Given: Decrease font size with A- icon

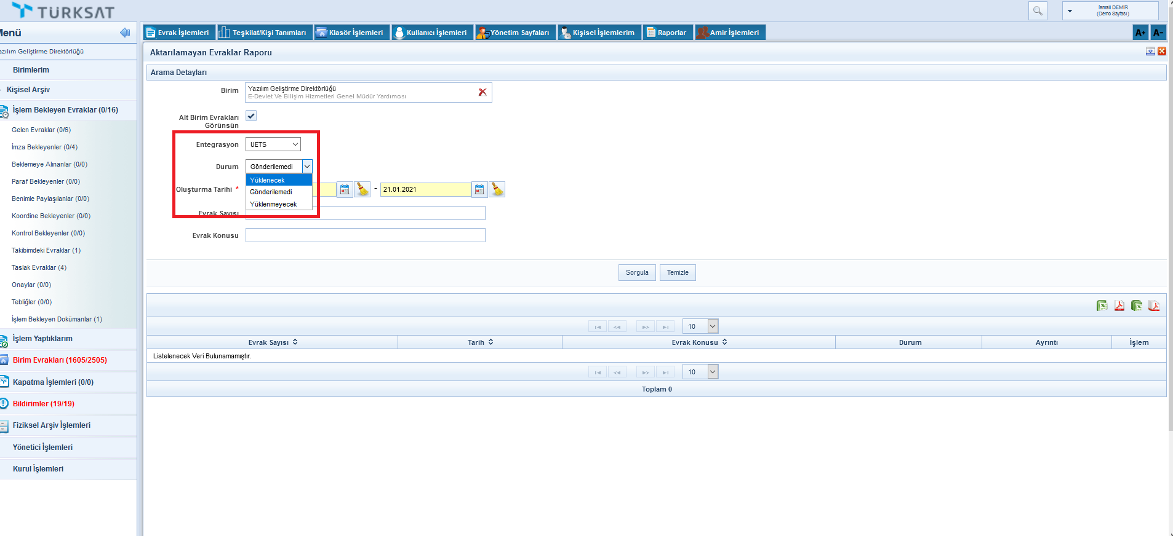Looking at the screenshot, I should point(1158,33).
